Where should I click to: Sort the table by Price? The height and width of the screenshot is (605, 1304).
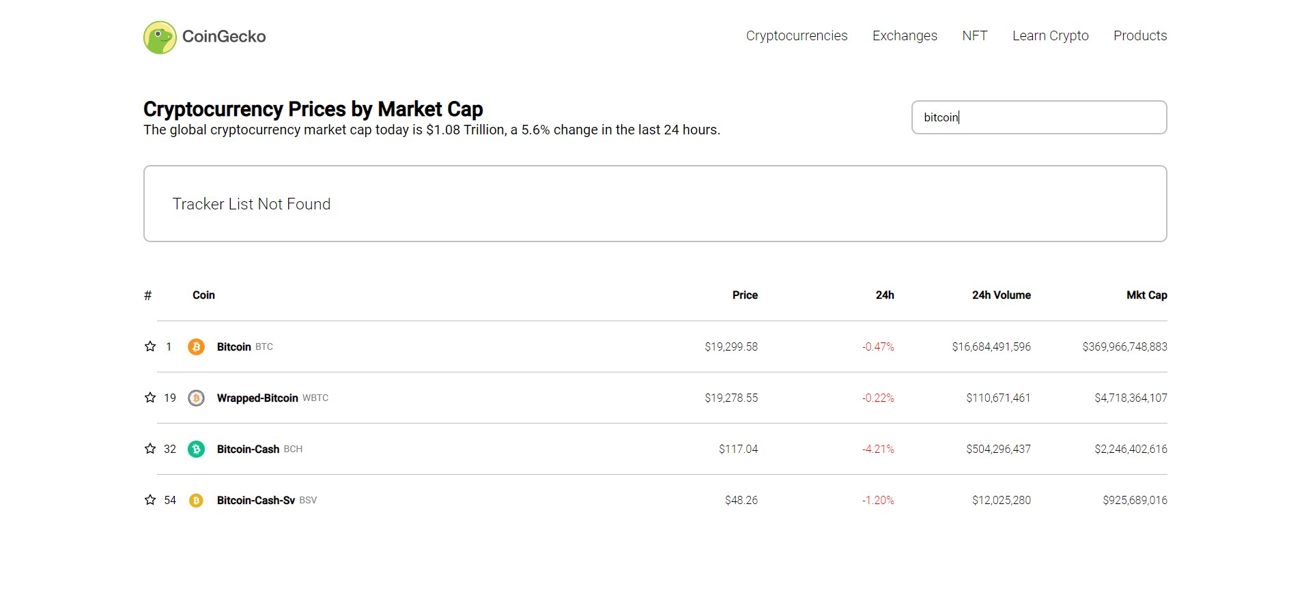coord(744,295)
